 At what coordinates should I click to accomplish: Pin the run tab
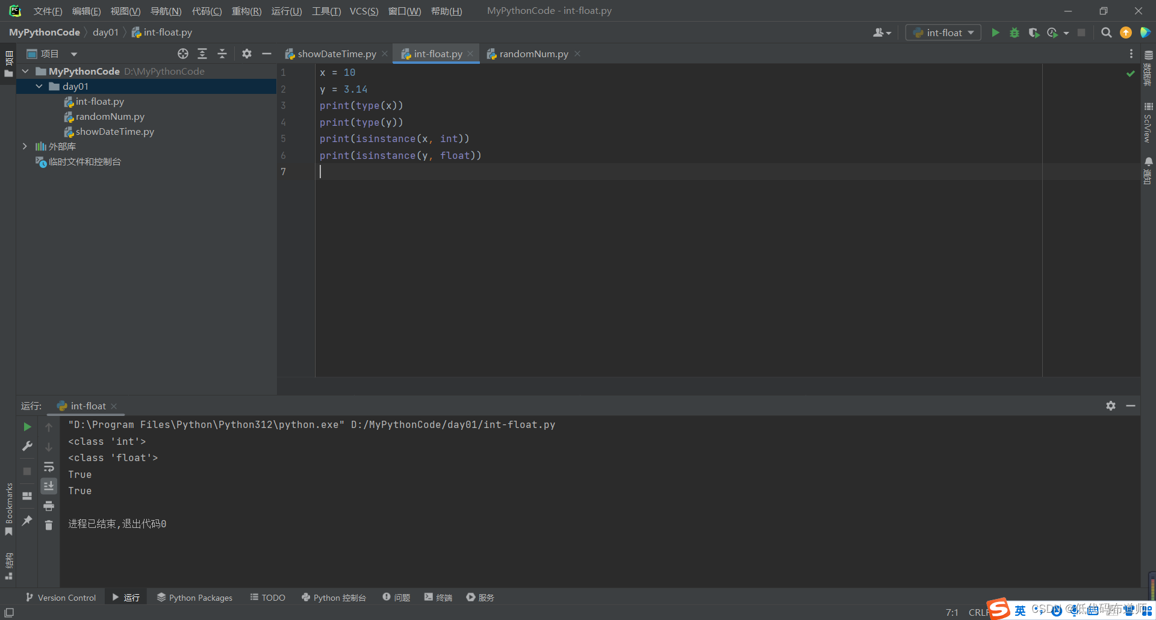coord(27,520)
